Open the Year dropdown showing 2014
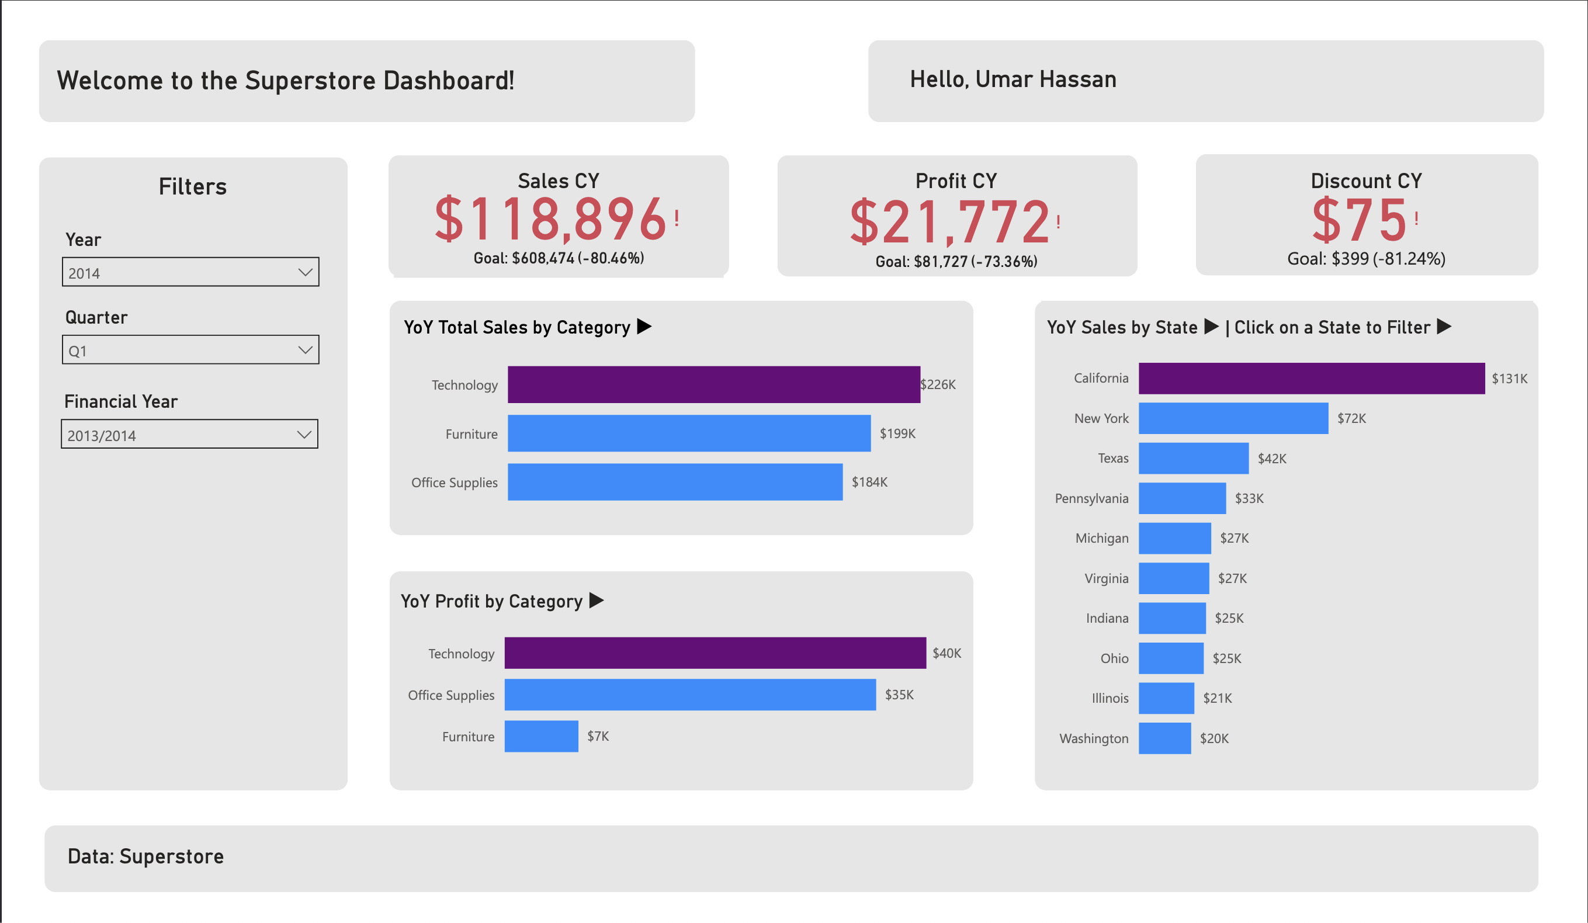1588x923 pixels. [190, 272]
